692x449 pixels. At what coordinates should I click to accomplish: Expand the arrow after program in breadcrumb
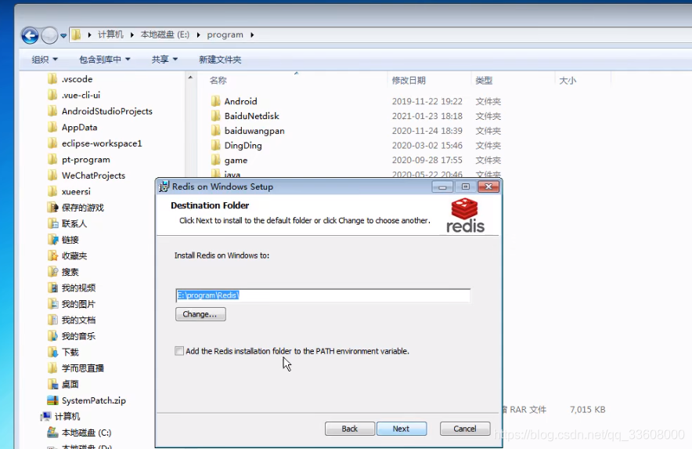pyautogui.click(x=252, y=35)
